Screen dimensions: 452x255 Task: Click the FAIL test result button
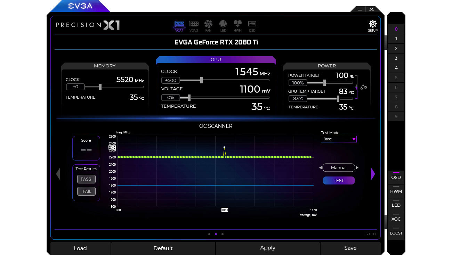pos(87,191)
